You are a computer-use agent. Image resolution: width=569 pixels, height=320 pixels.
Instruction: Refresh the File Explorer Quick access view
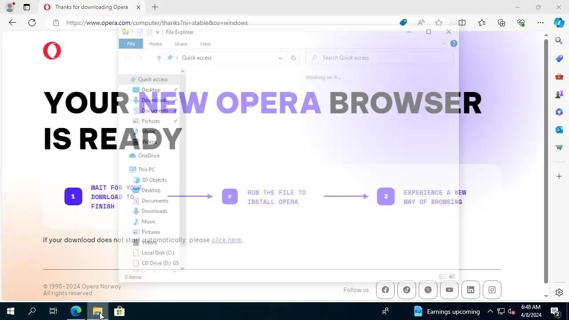[x=293, y=58]
